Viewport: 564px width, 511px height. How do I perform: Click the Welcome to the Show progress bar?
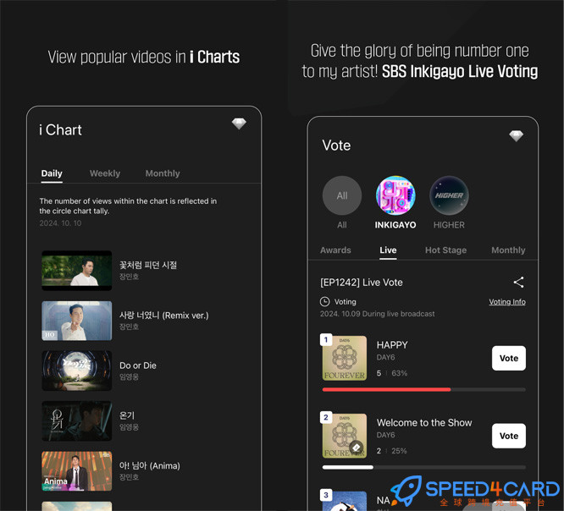424,467
